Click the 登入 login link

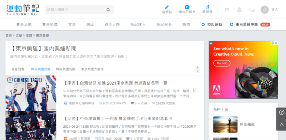[274, 10]
